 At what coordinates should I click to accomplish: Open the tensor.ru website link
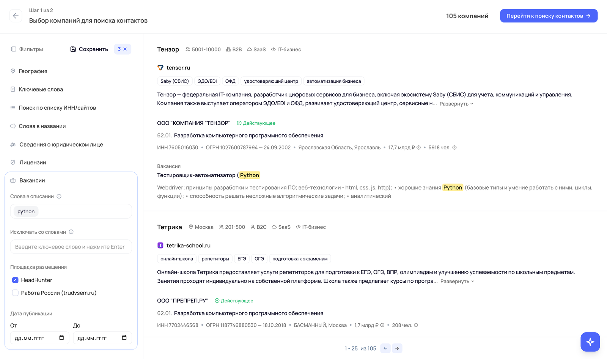[x=178, y=68]
